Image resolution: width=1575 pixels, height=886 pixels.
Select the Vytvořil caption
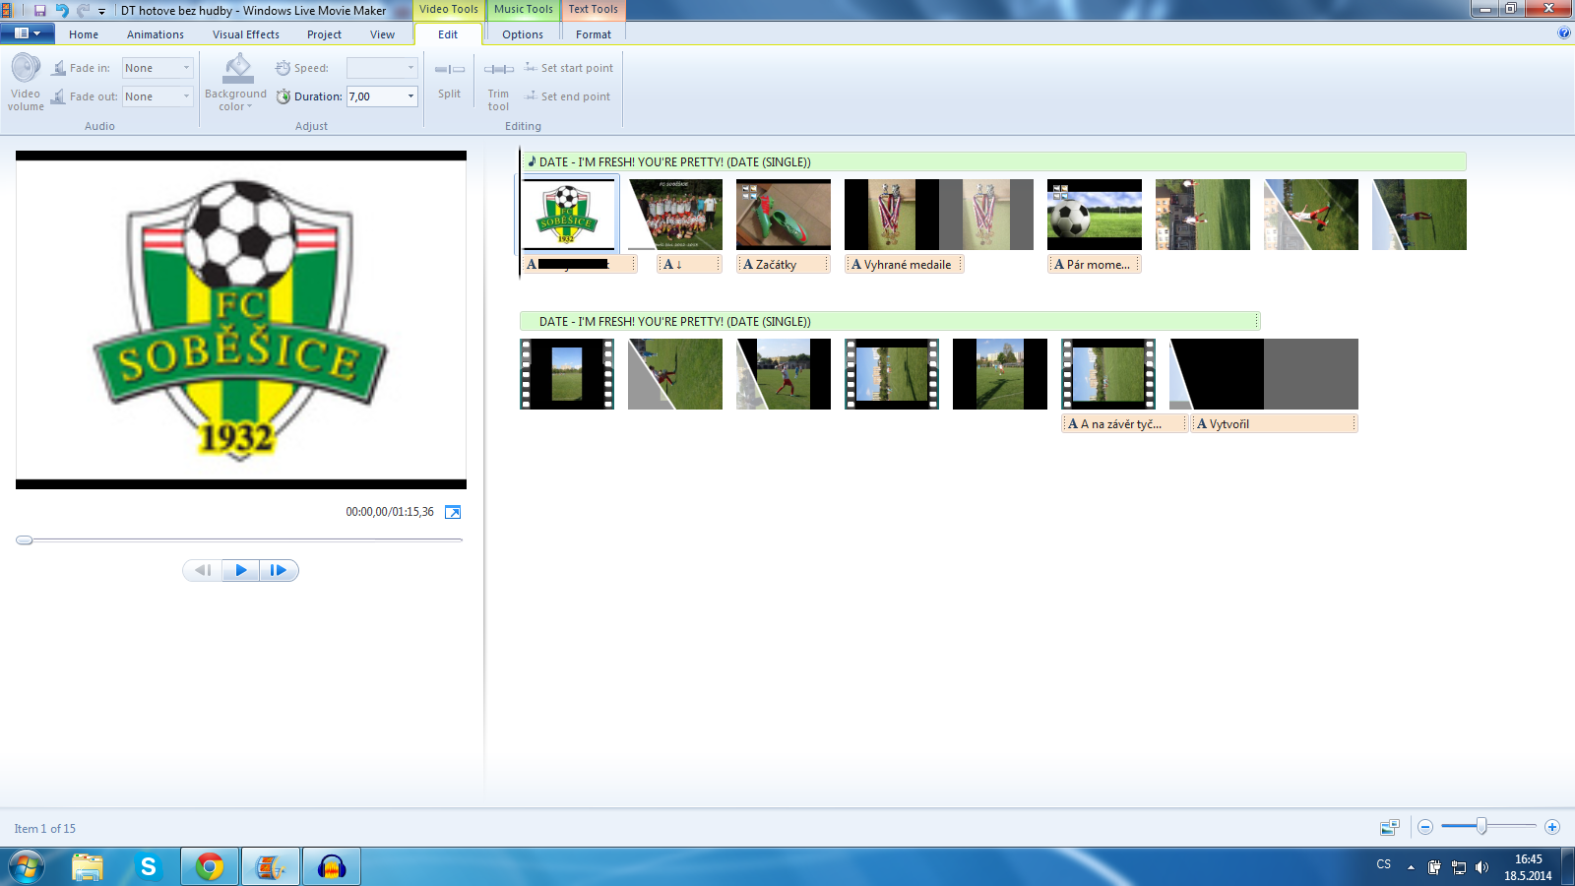click(1274, 423)
